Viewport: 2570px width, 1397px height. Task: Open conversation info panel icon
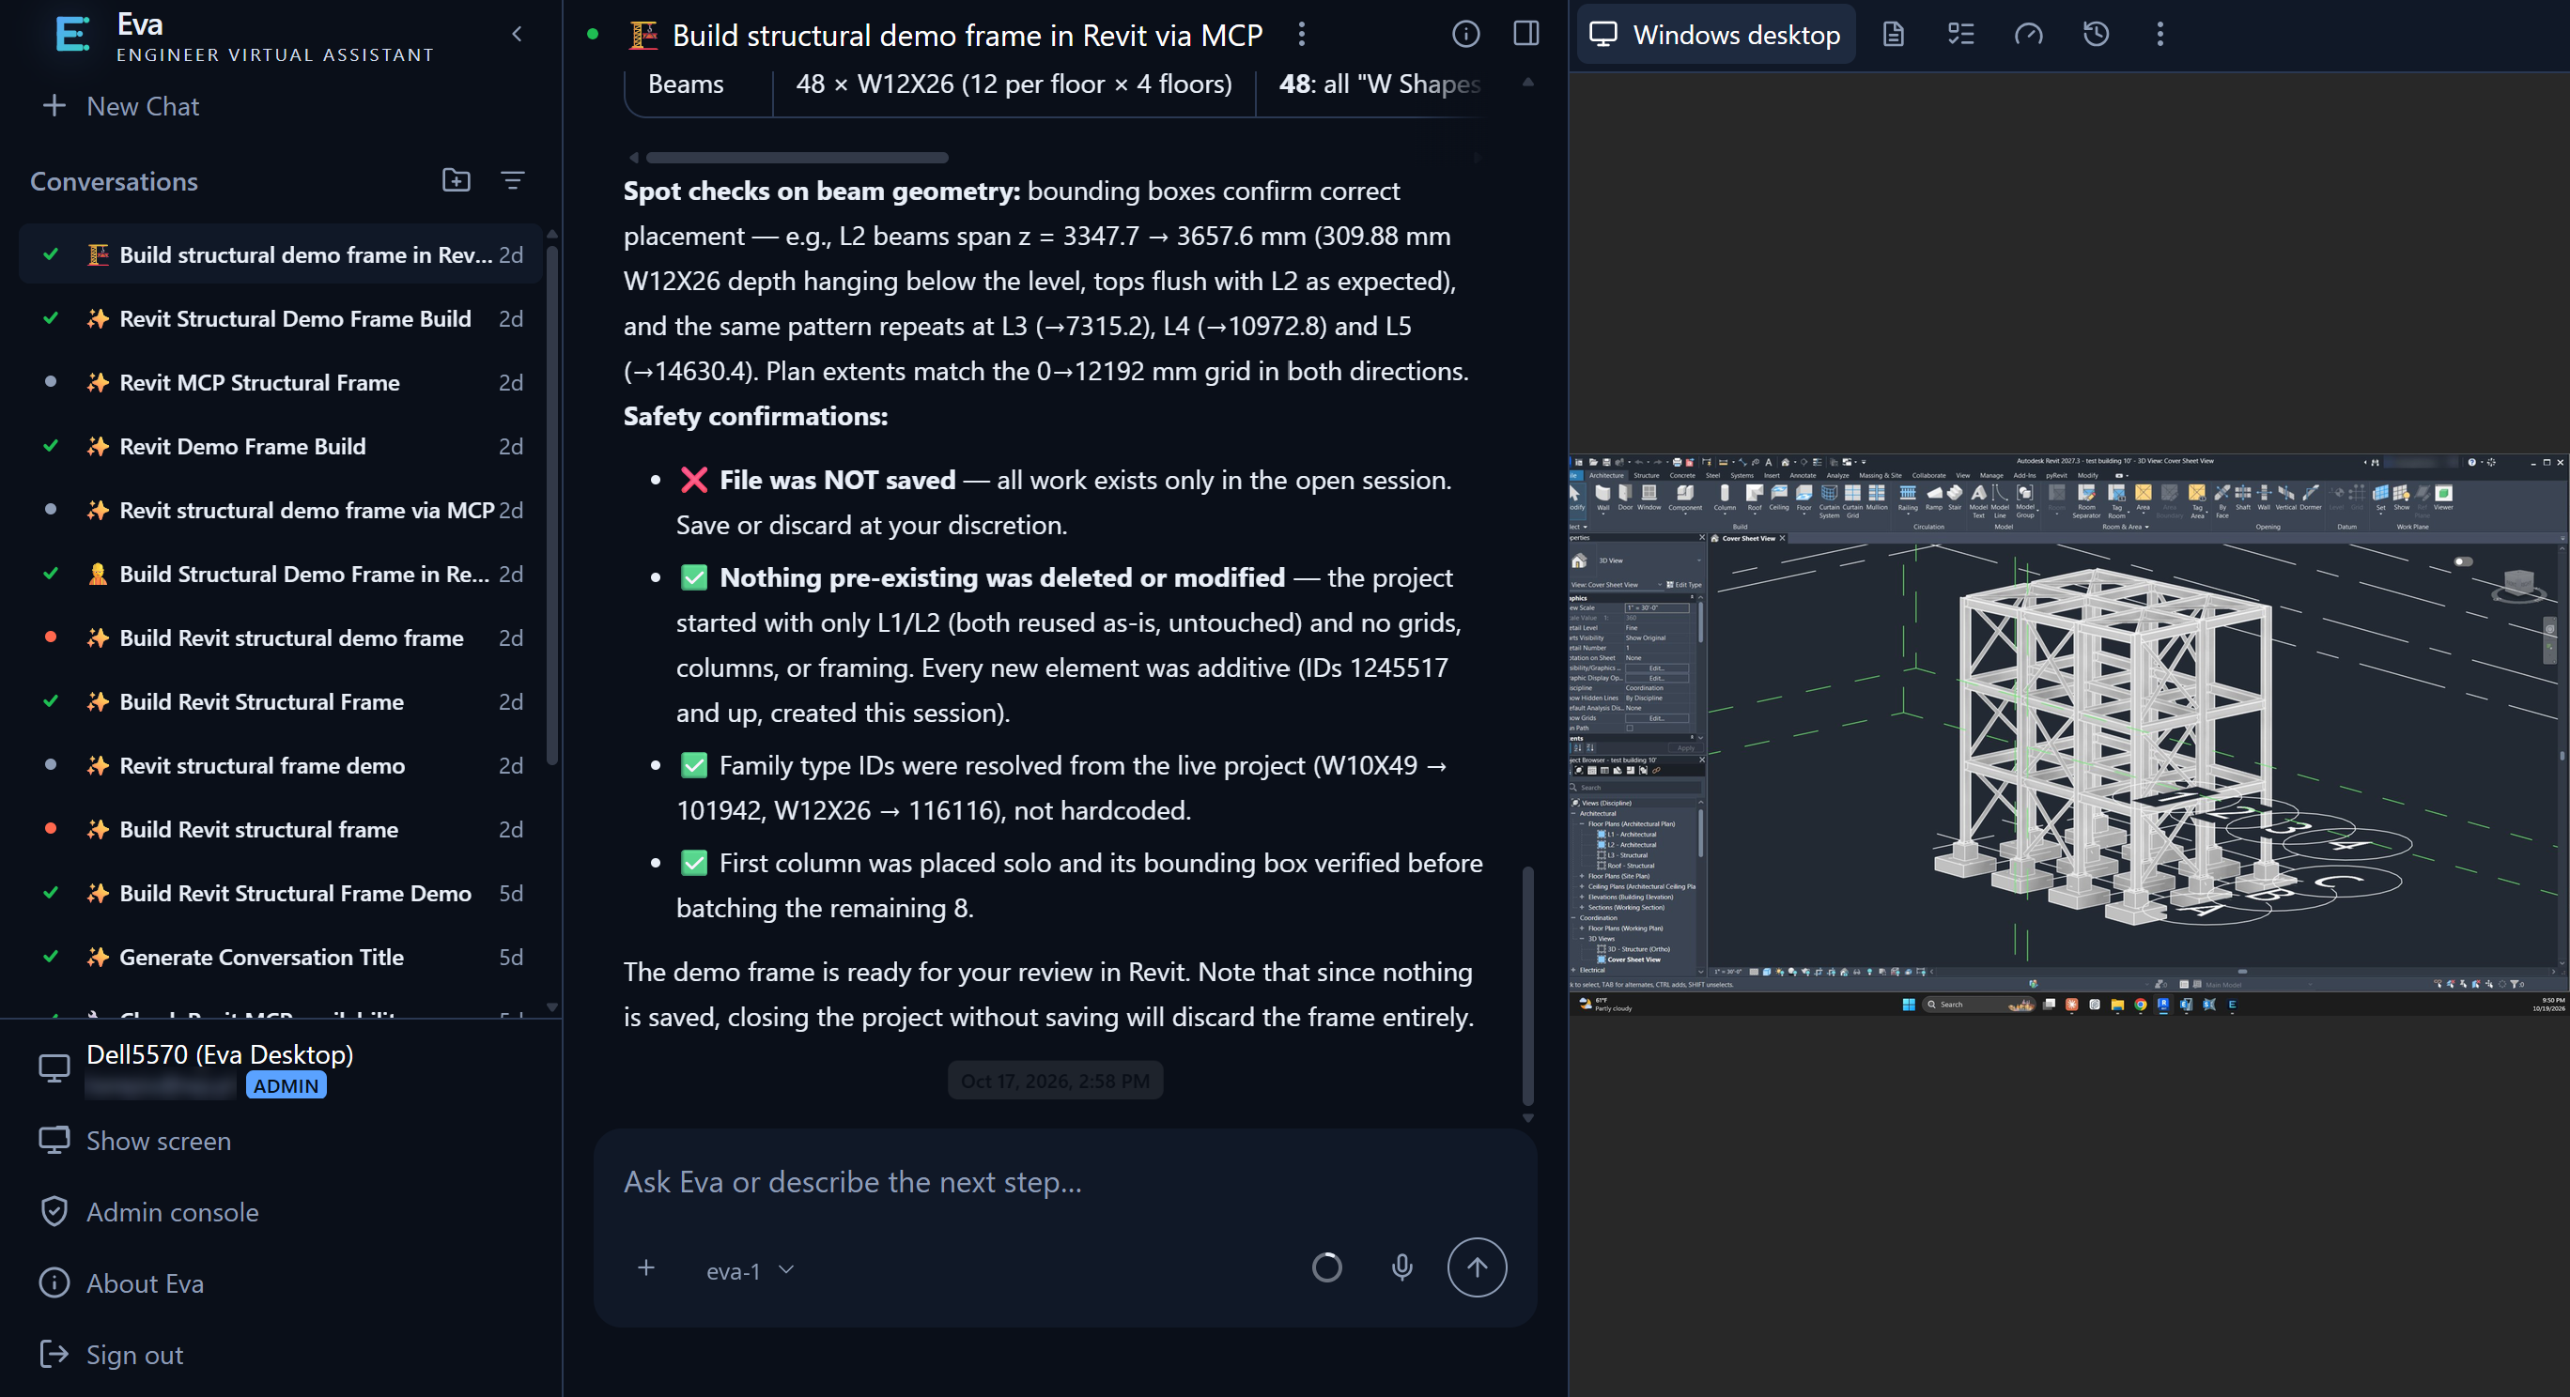(1465, 34)
